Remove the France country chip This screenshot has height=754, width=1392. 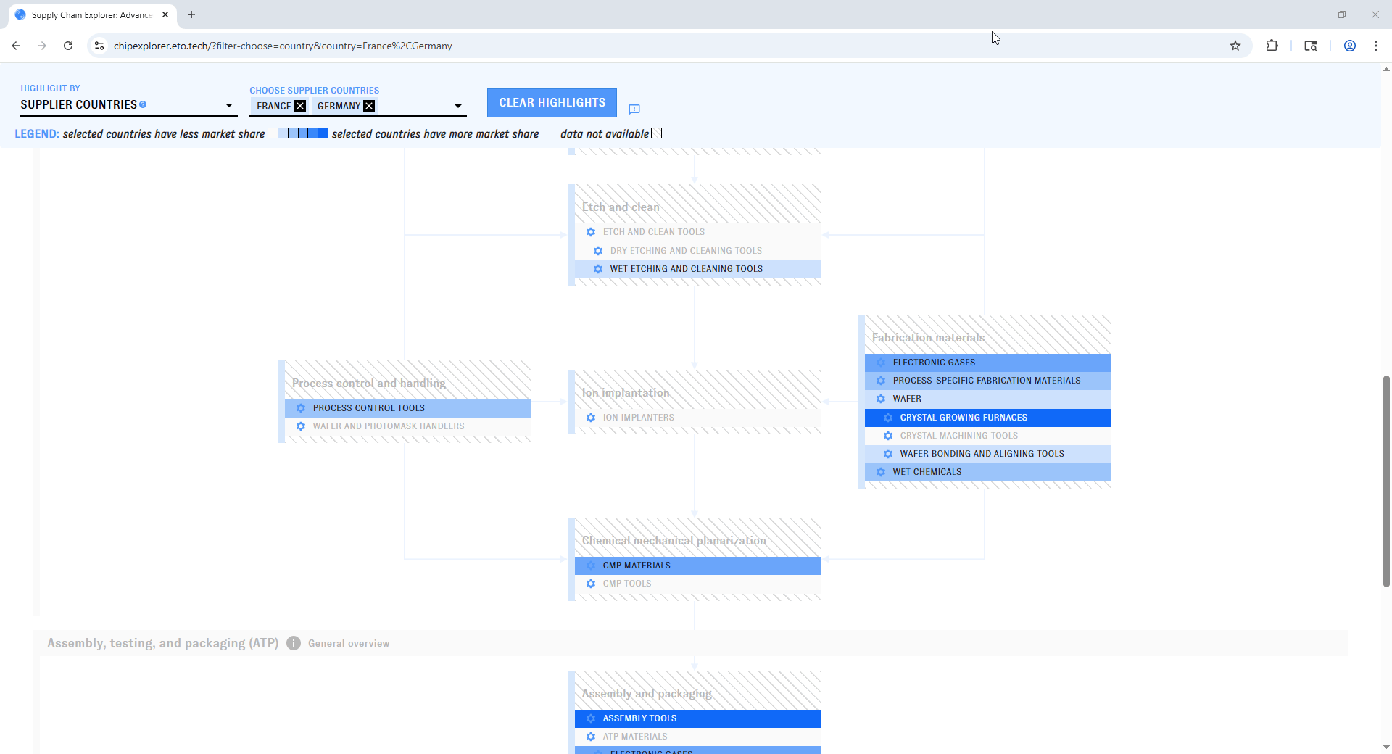pos(300,106)
